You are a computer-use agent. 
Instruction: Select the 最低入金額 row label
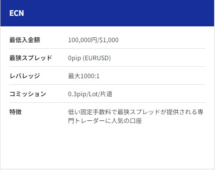click(x=25, y=40)
